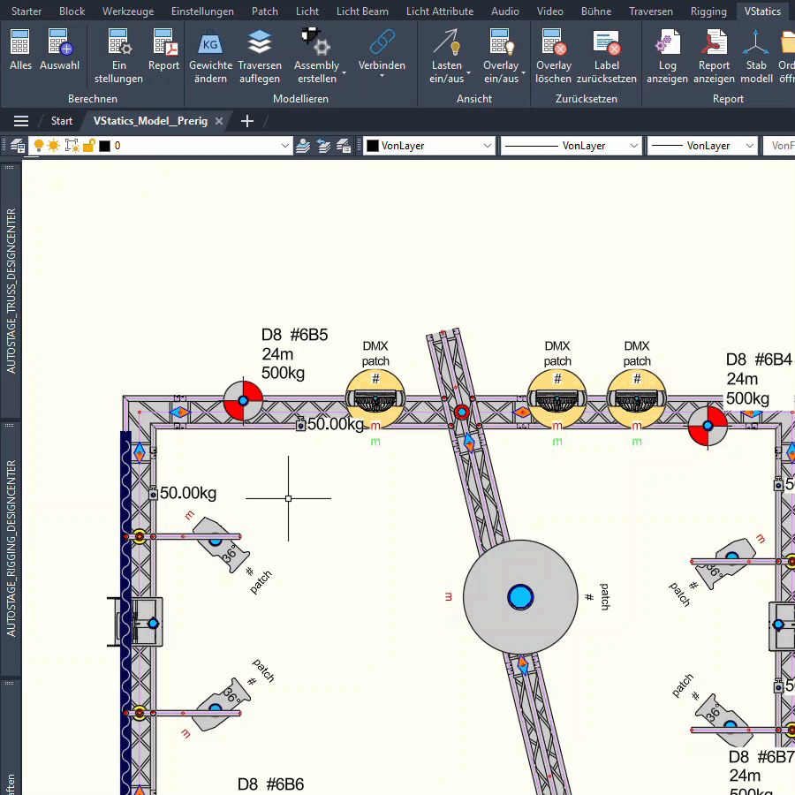Click the Assembly erstellen icon

point(316,42)
